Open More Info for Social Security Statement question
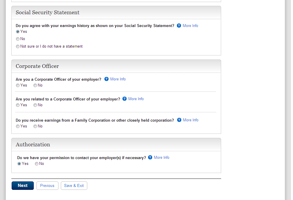The height and width of the screenshot is (200, 293). tap(190, 26)
